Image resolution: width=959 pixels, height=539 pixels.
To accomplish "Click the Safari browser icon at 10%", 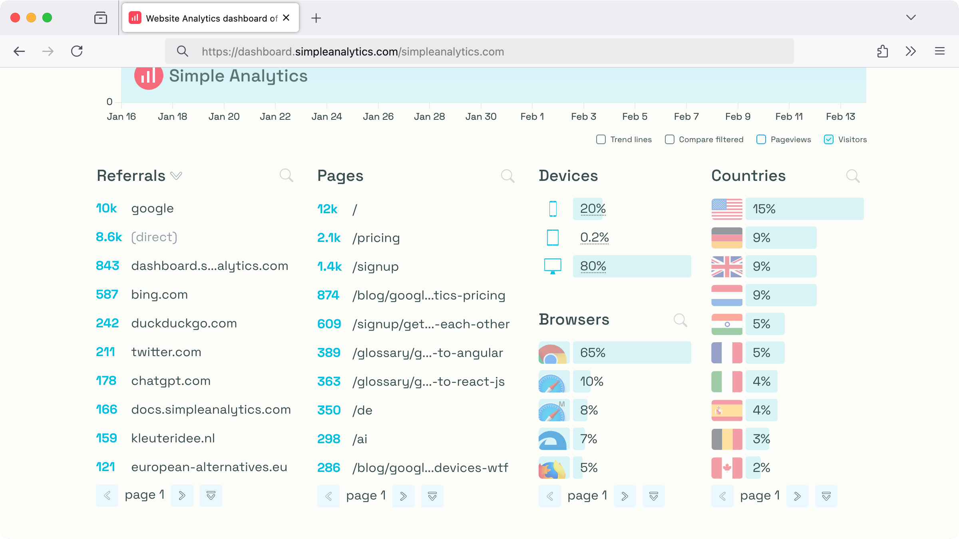I will (554, 381).
